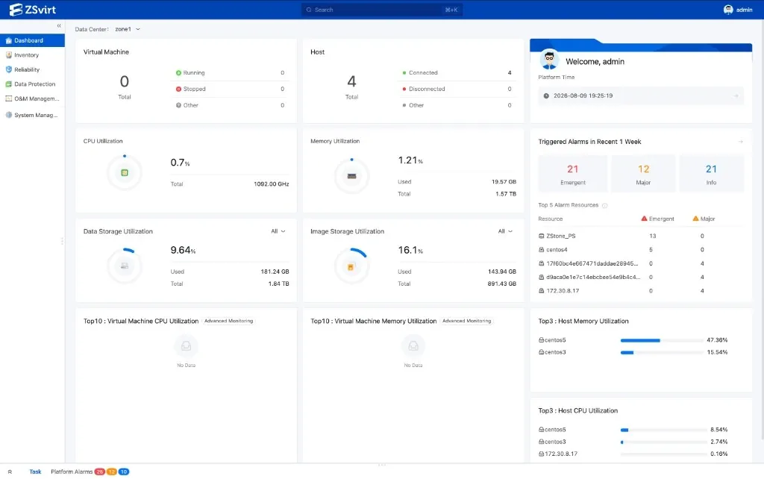Click the 12 Major alarms card
The image size is (764, 479).
pos(643,174)
